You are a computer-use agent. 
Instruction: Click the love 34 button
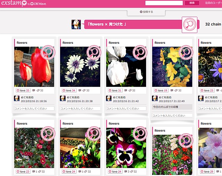tap(69, 90)
